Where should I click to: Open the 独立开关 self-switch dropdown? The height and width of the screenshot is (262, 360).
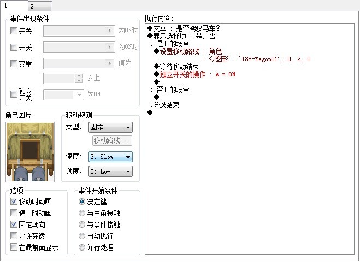point(63,94)
